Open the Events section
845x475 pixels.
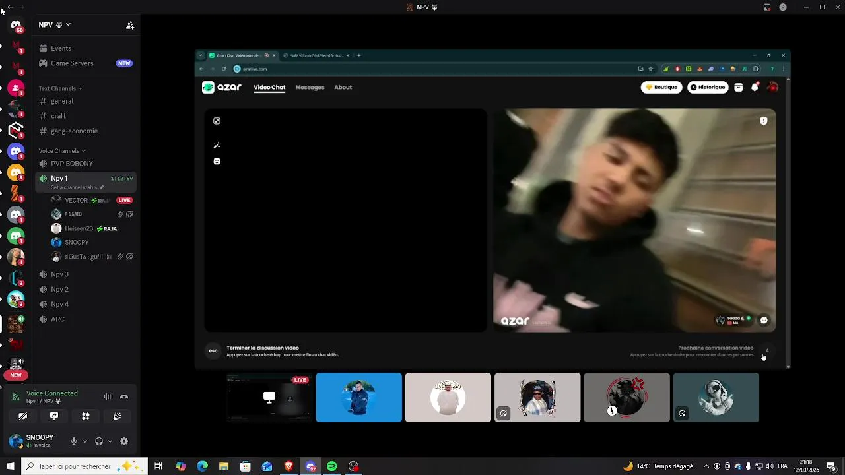(86, 48)
